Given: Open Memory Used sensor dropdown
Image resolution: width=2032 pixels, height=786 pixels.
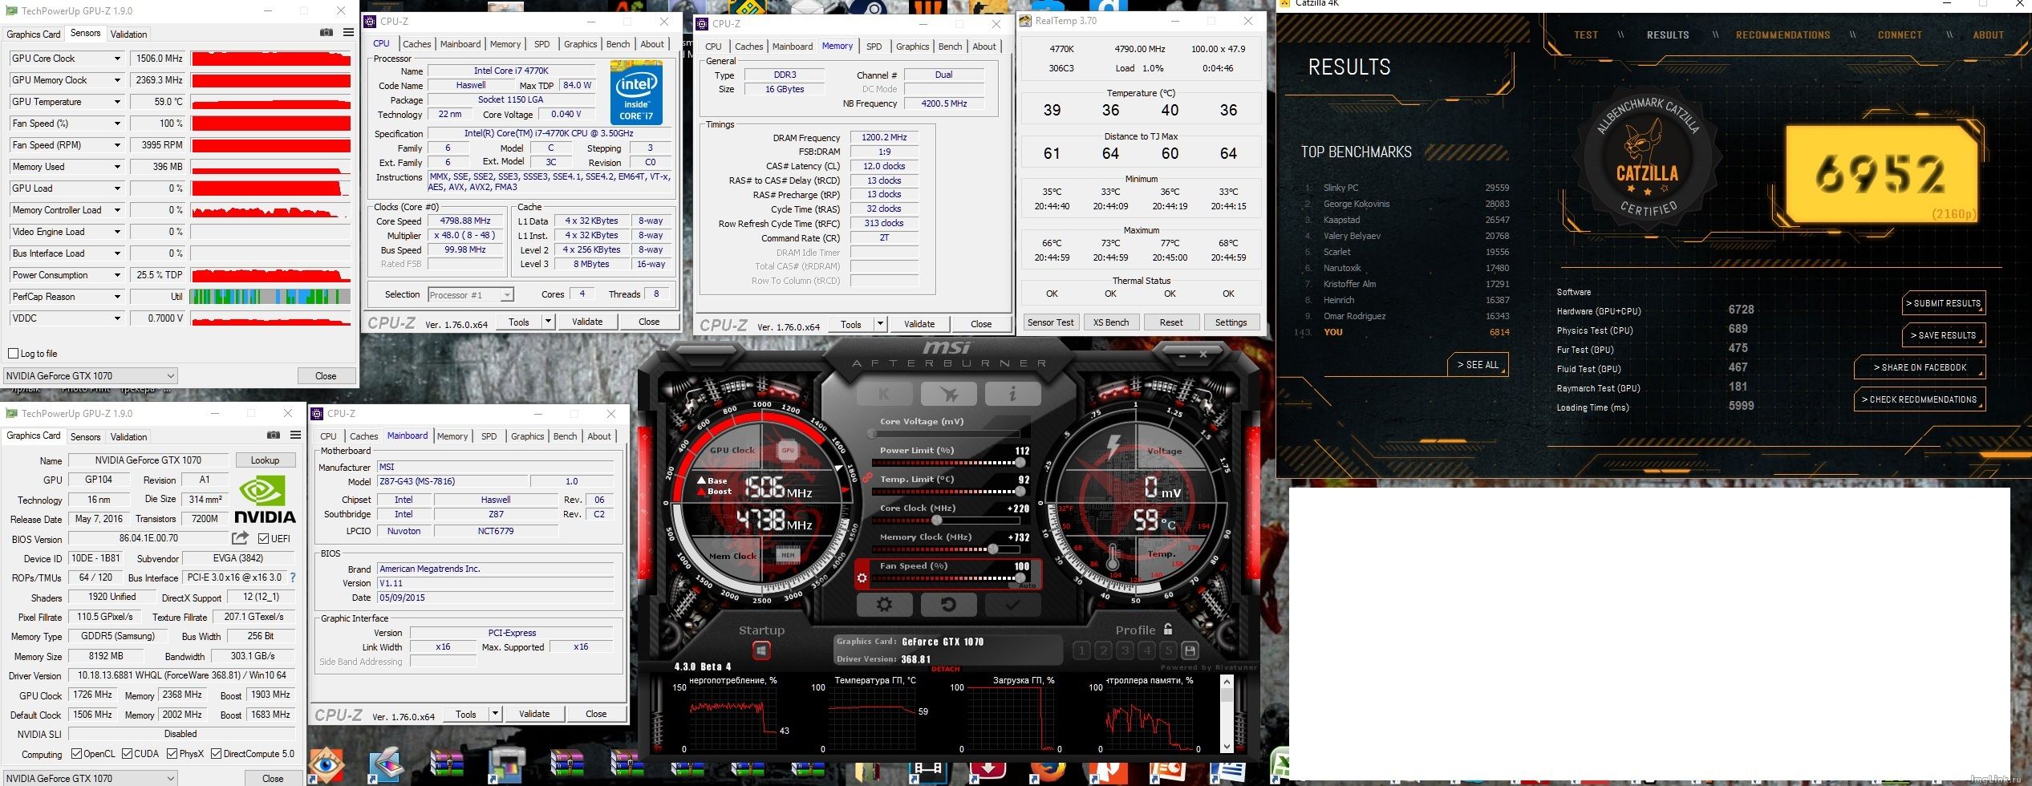Looking at the screenshot, I should coord(117,167).
